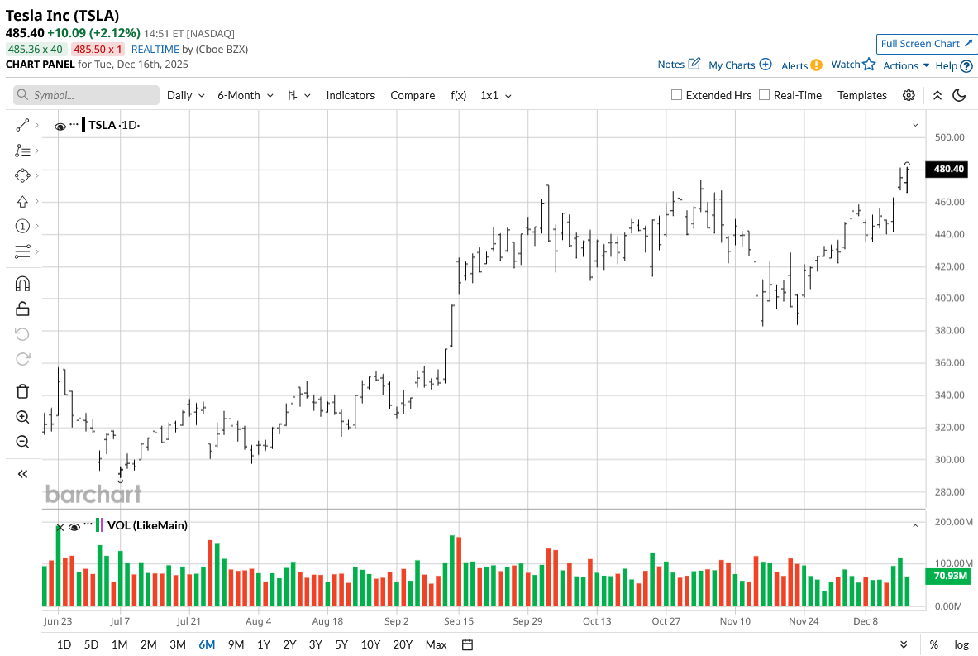The width and height of the screenshot is (978, 656).
Task: Select the 1D time range
Action: [64, 644]
